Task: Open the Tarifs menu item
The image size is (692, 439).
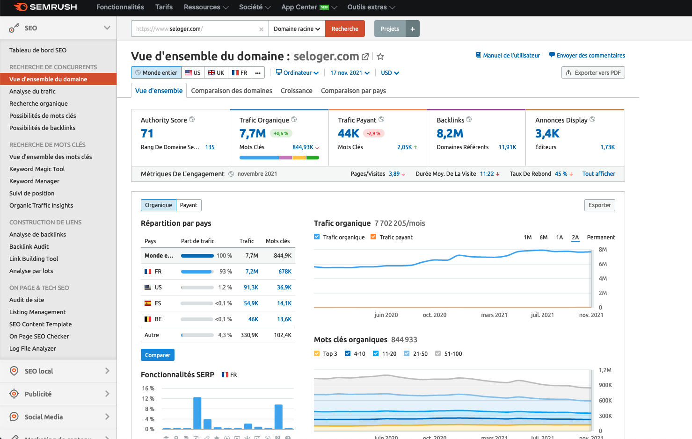Action: coord(164,7)
